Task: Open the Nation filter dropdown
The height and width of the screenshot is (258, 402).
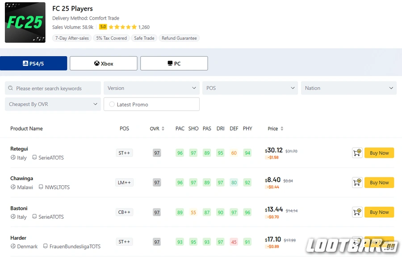Action: point(349,88)
